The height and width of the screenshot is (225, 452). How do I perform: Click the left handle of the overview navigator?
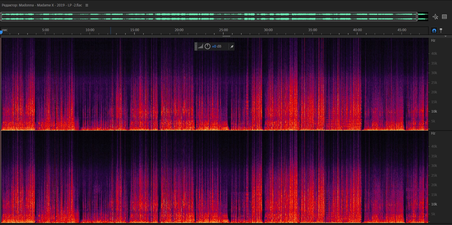(1, 17)
